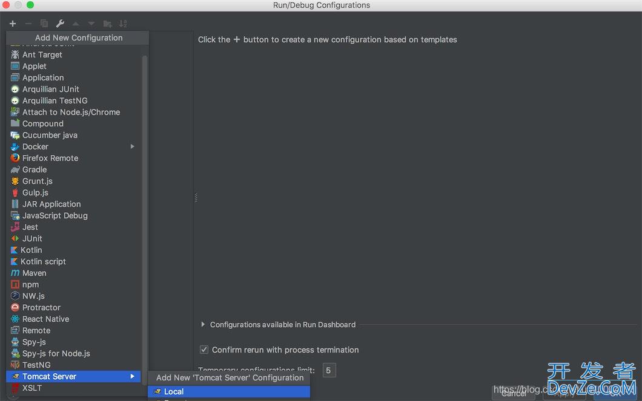Viewport: 642px width, 401px height.
Task: Click the Firefox Remote browser icon
Action: [15, 158]
